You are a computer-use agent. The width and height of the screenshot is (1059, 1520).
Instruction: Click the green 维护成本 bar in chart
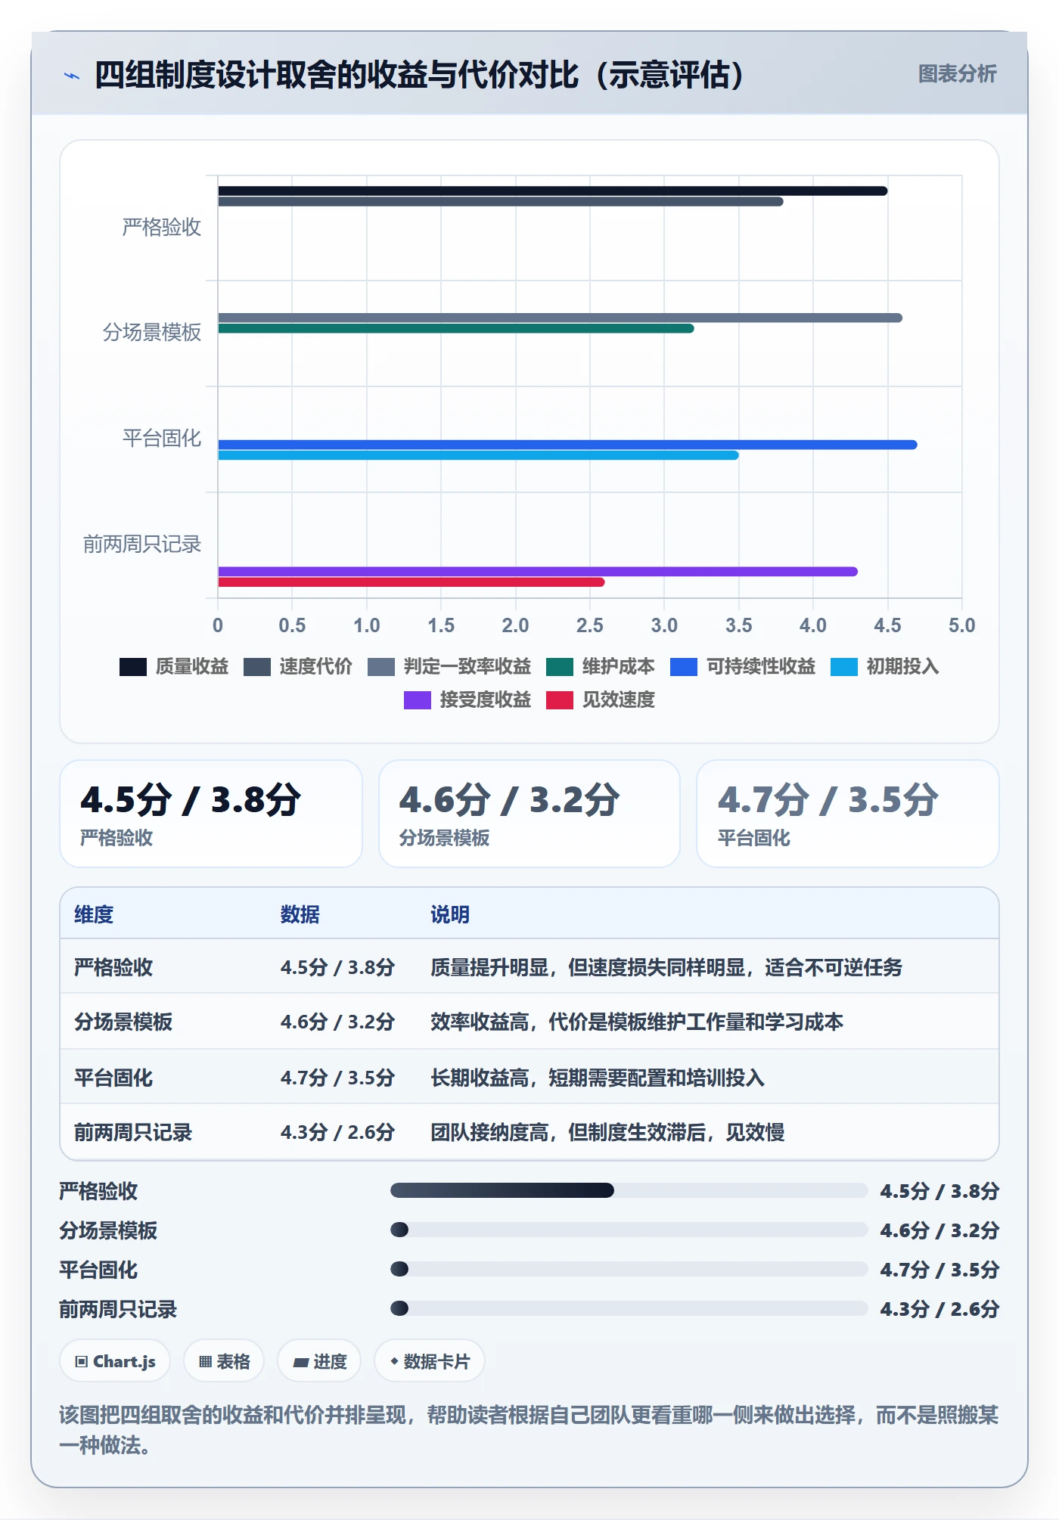455,328
